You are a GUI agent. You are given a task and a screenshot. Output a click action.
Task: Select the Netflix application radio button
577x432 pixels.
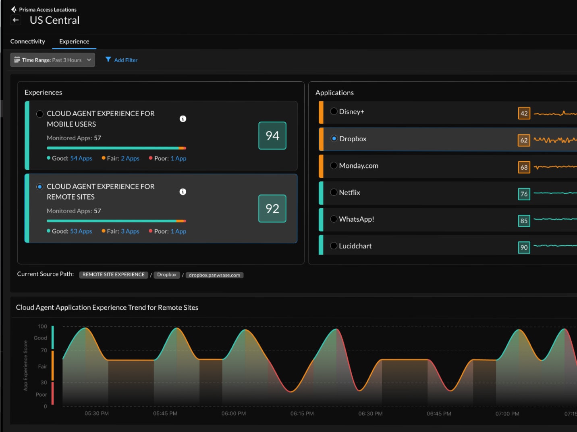(x=334, y=192)
